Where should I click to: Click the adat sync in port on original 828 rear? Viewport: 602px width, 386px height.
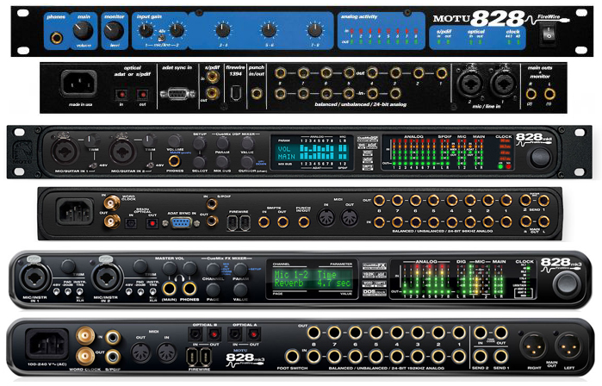177,94
